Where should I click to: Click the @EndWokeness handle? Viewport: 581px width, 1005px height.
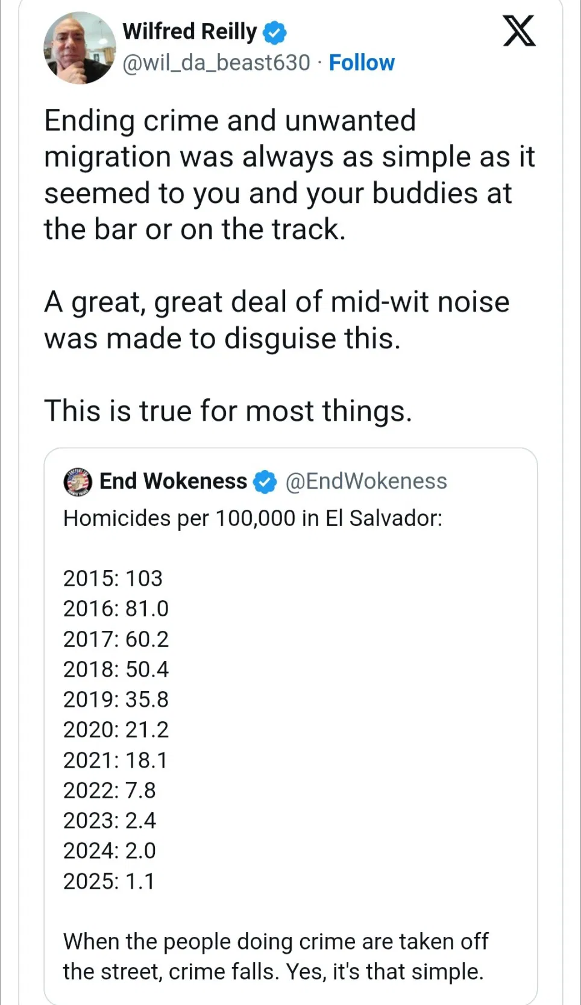pyautogui.click(x=366, y=481)
